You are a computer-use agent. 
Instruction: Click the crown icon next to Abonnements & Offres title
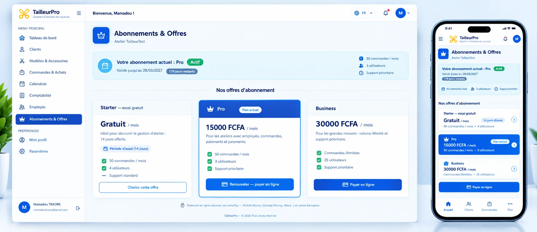(x=101, y=35)
